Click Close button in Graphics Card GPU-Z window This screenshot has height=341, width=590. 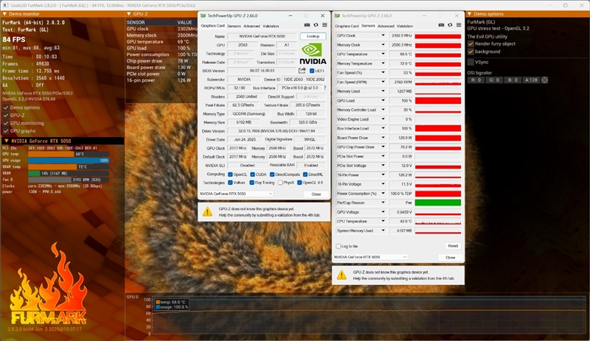[316, 194]
